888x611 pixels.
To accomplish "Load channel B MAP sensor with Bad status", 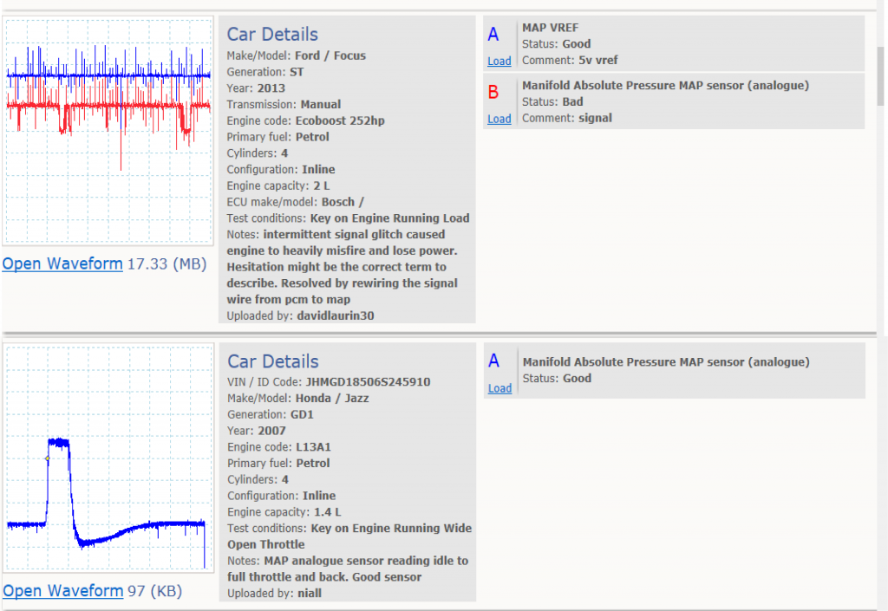I will [499, 120].
